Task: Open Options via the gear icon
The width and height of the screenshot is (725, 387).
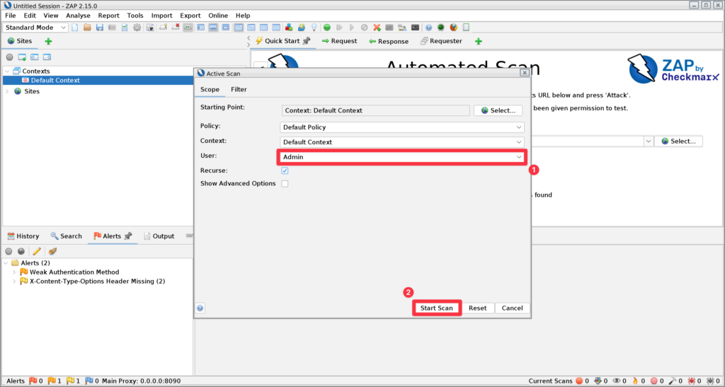Action: 137,28
